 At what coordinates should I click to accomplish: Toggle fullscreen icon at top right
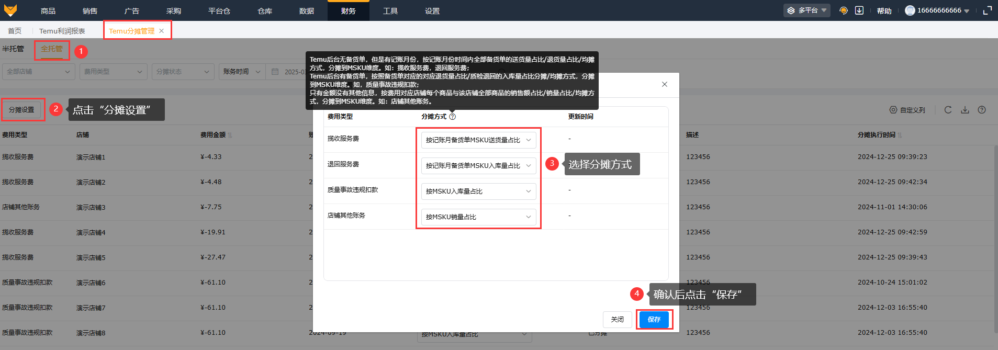(x=987, y=10)
